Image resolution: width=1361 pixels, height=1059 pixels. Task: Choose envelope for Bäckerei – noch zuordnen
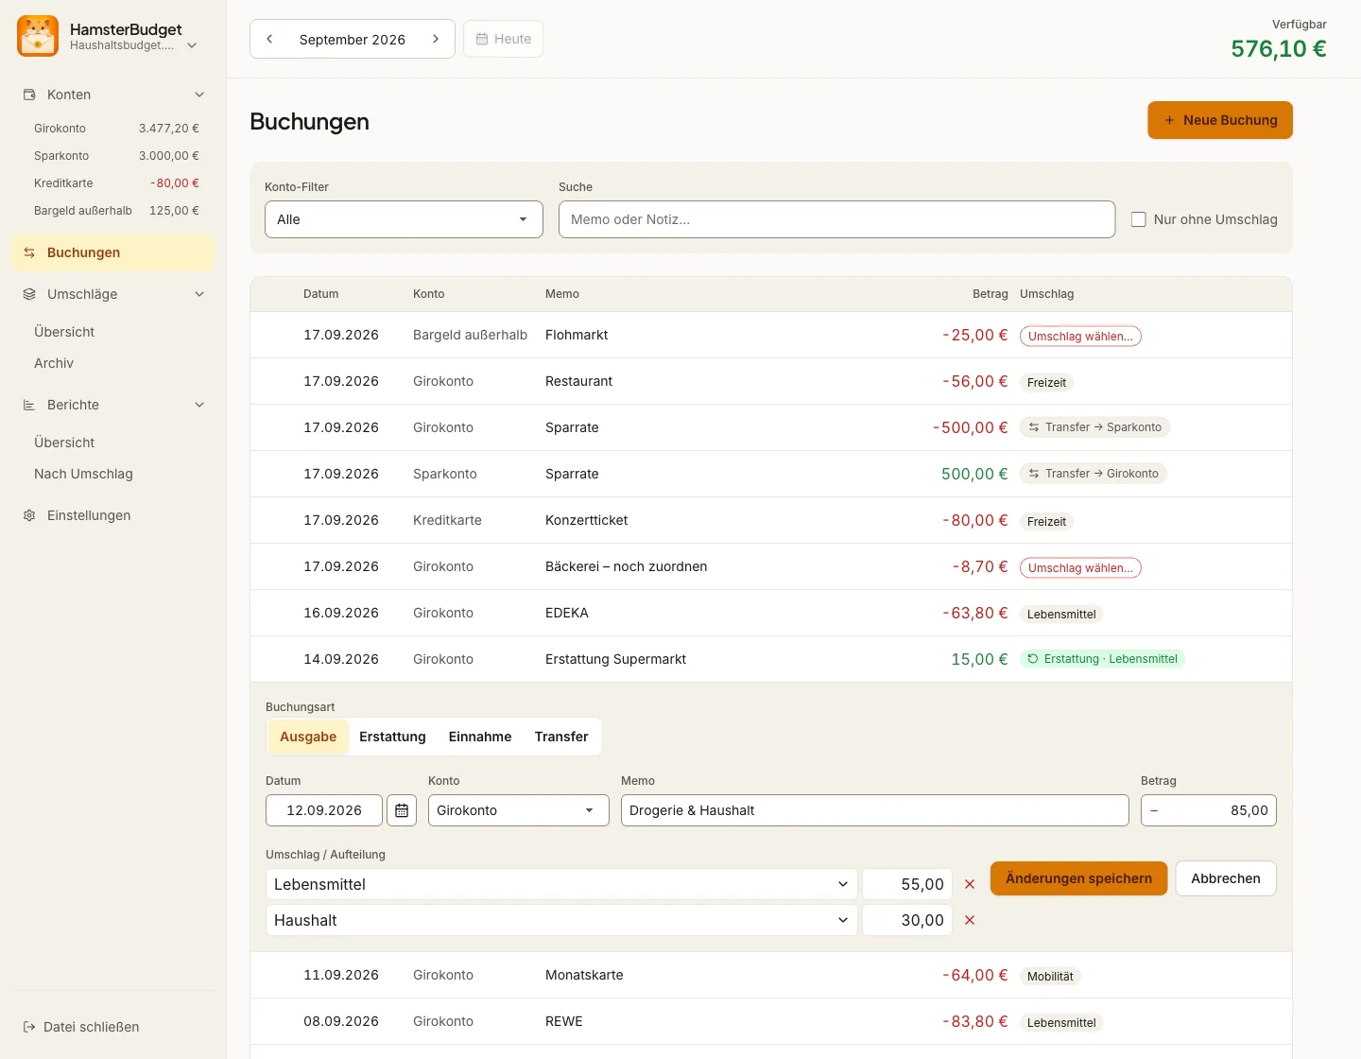pyautogui.click(x=1080, y=567)
